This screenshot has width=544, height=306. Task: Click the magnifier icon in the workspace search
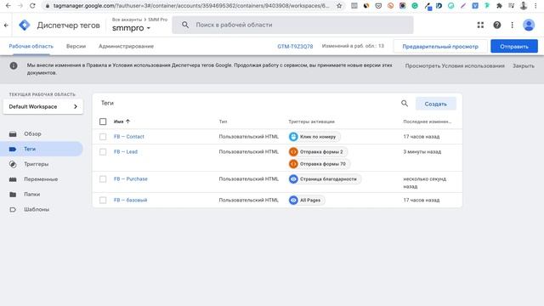tap(185, 25)
